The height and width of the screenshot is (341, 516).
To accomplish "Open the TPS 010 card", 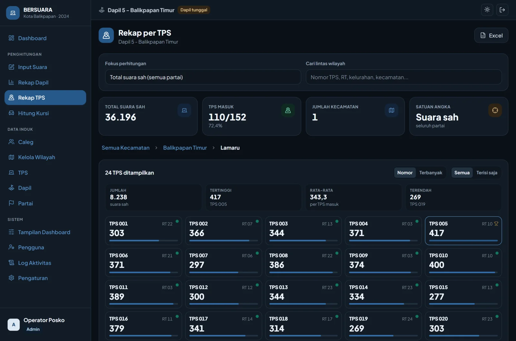I will pos(463,262).
